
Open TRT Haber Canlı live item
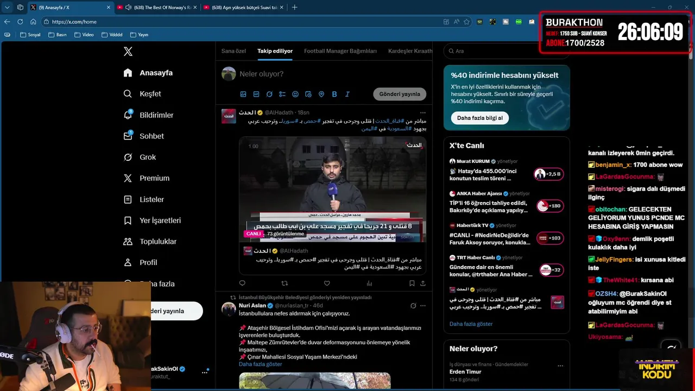[x=506, y=266]
